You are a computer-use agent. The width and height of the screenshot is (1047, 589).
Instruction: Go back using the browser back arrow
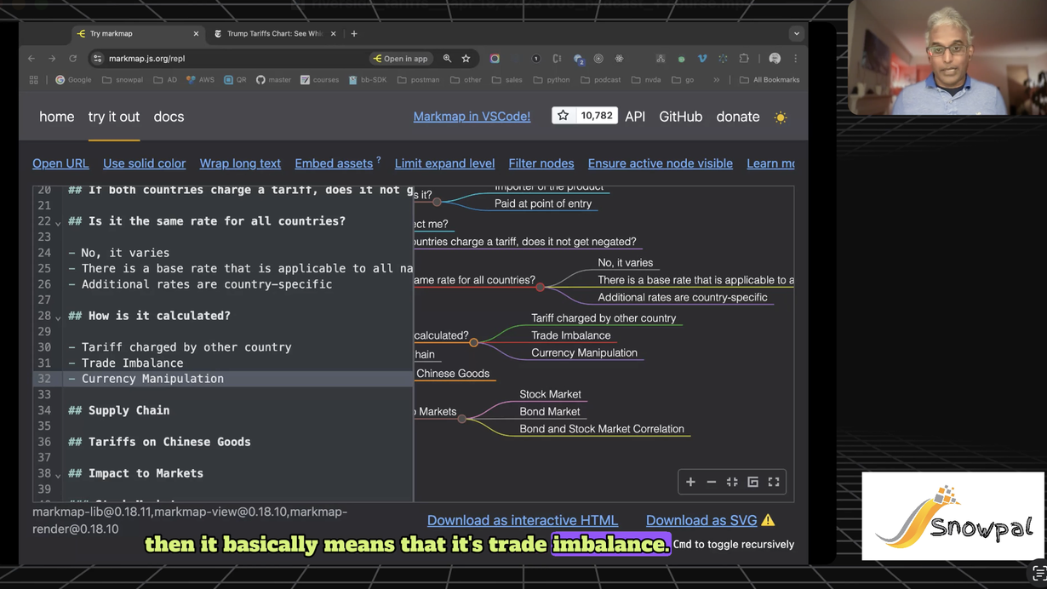(31, 59)
